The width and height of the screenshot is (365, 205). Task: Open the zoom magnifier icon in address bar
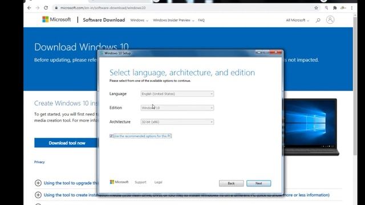click(x=326, y=8)
